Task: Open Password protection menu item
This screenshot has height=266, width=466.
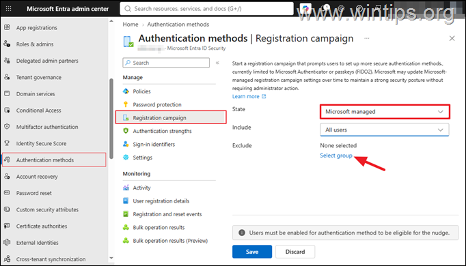Action: (x=157, y=104)
